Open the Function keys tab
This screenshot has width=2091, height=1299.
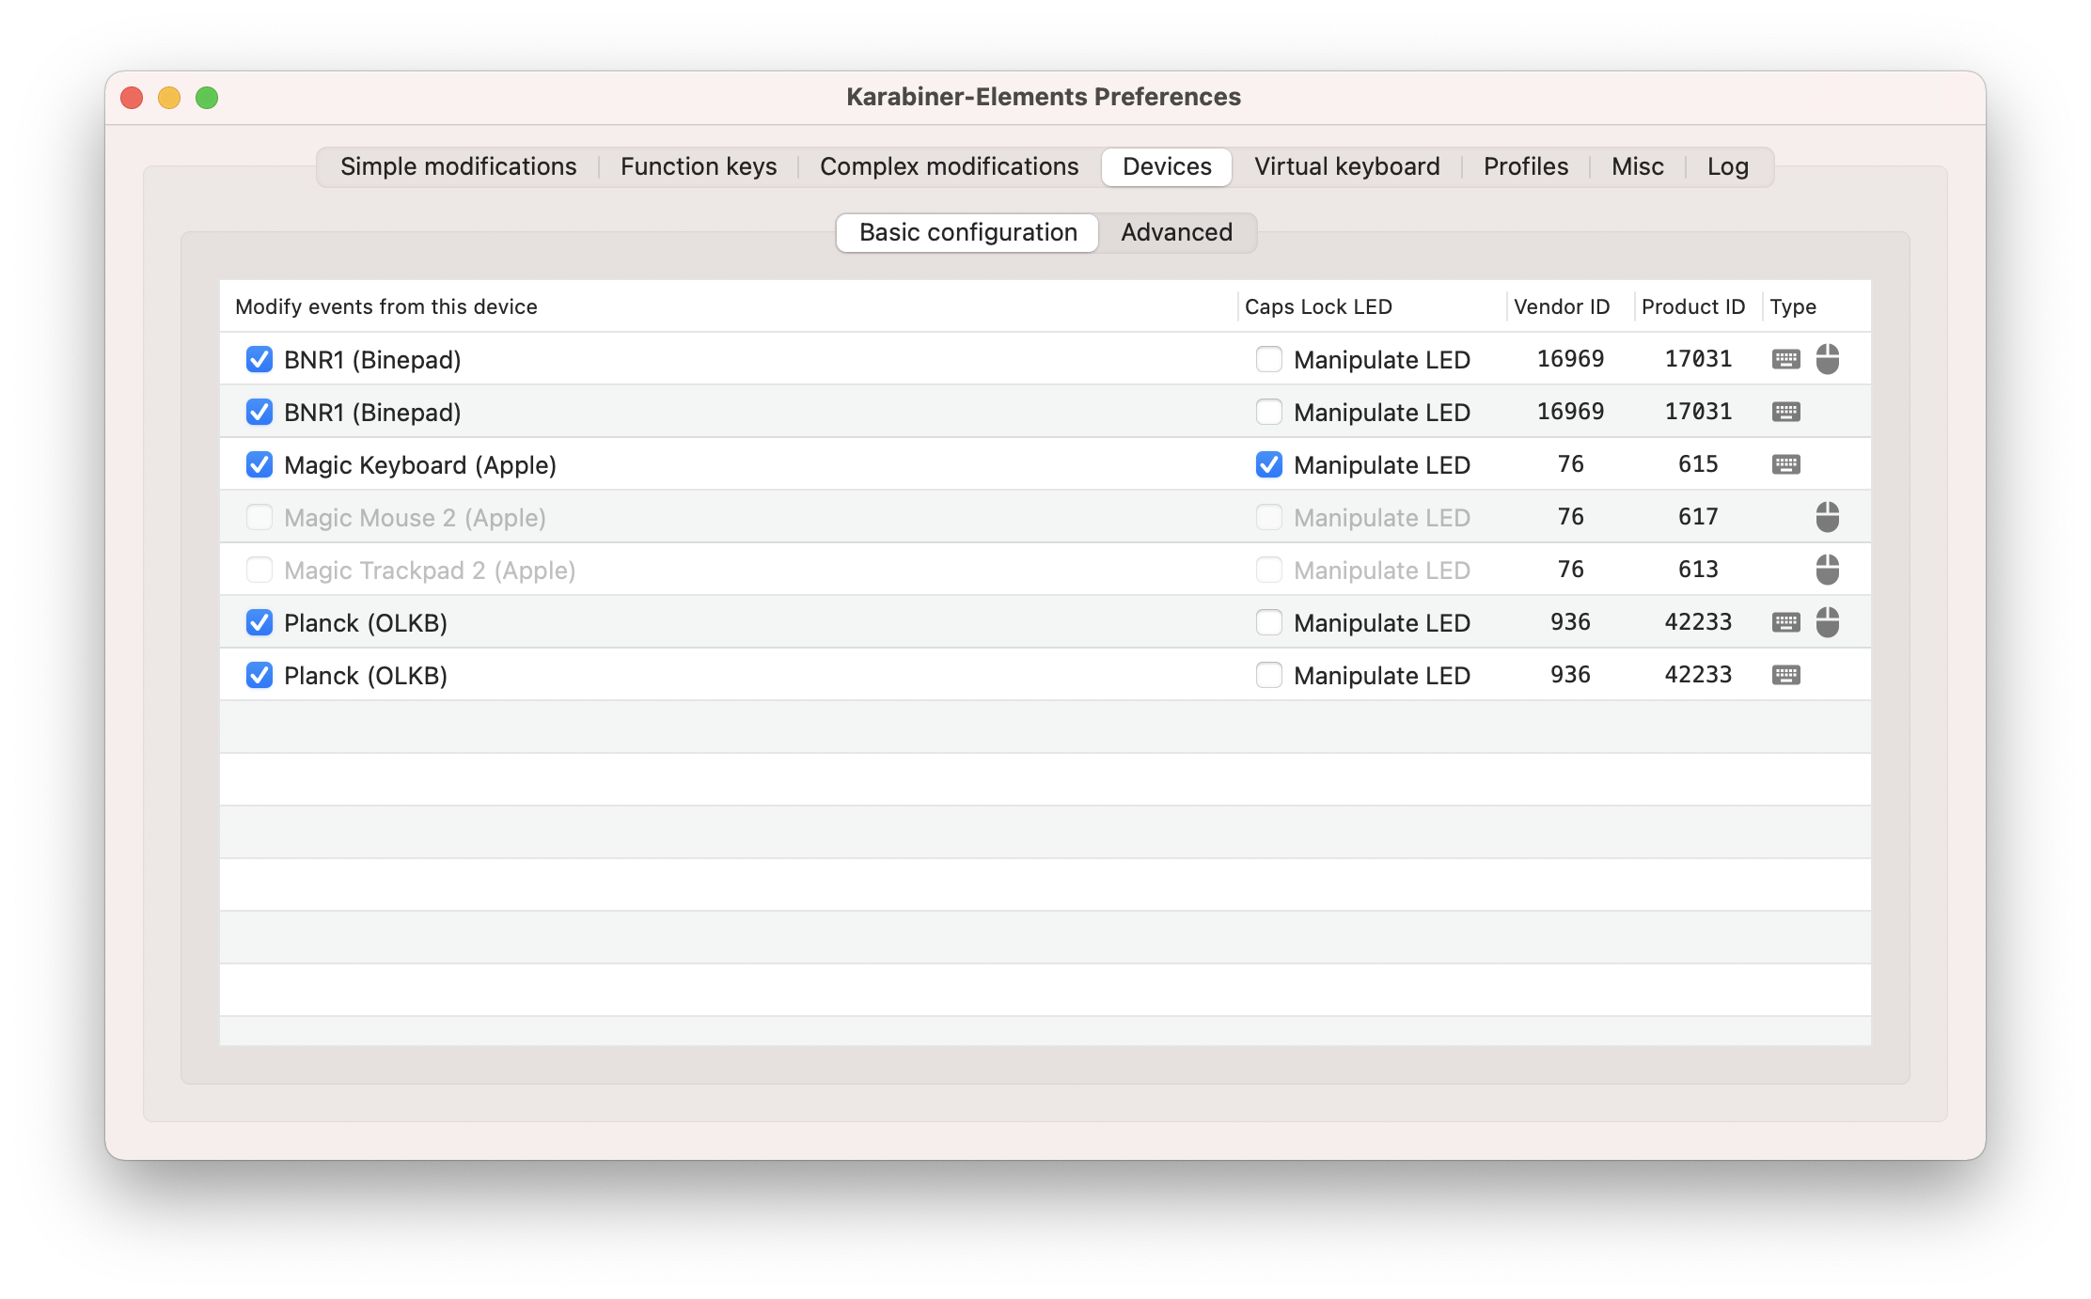pos(699,166)
